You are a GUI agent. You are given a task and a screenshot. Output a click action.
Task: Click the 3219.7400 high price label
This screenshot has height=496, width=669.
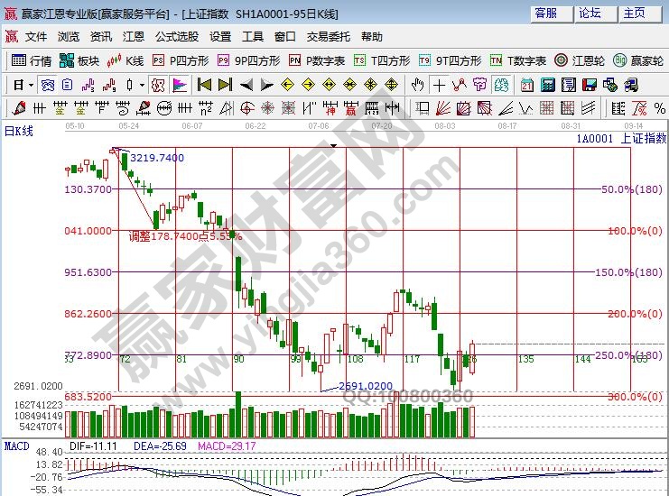[x=157, y=158]
